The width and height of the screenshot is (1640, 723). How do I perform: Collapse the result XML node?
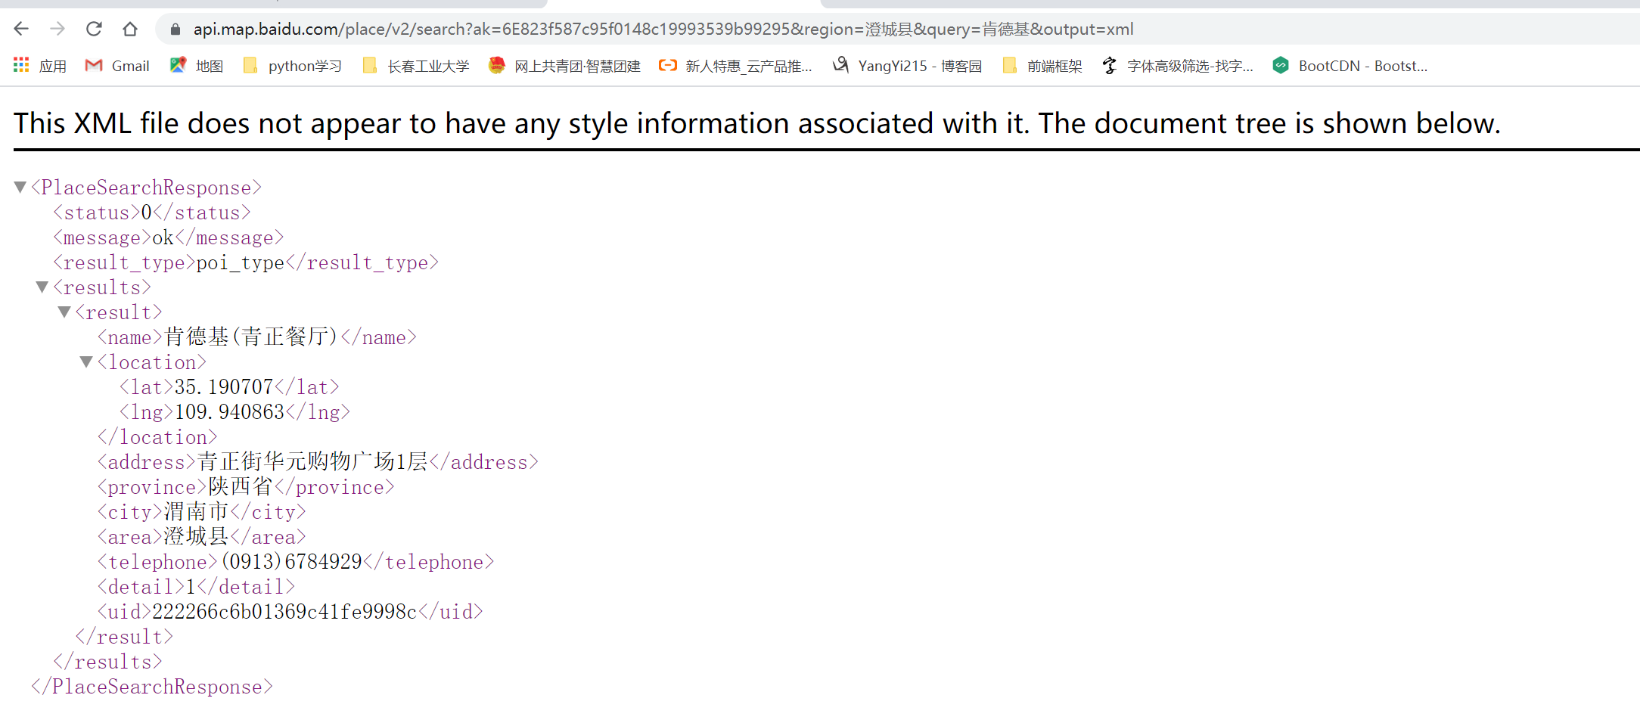tap(64, 312)
